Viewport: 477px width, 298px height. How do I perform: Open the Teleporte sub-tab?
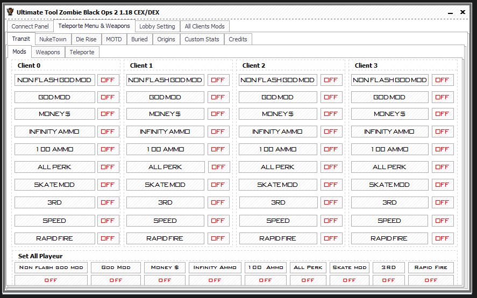[82, 52]
